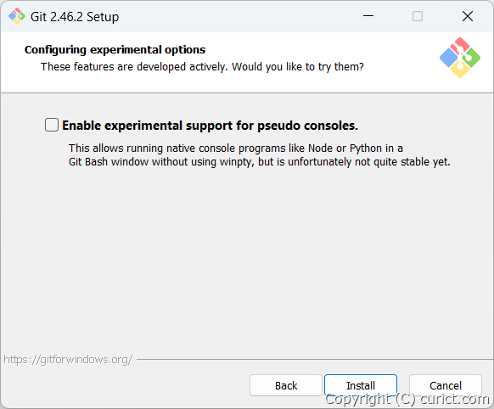Screen dimensions: 494x409
Task: Click the "Git Bash window without using winpty" line
Action: (x=260, y=162)
